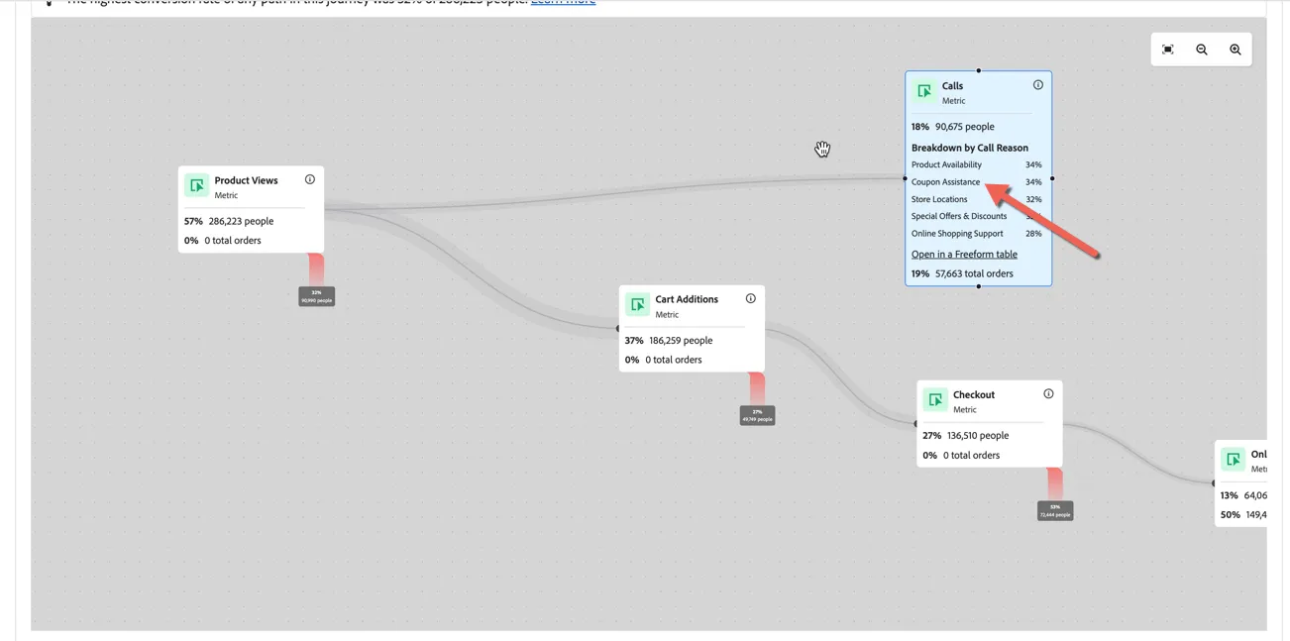Image resolution: width=1290 pixels, height=641 pixels.
Task: Open in a Freeform table link
Action: pos(964,255)
